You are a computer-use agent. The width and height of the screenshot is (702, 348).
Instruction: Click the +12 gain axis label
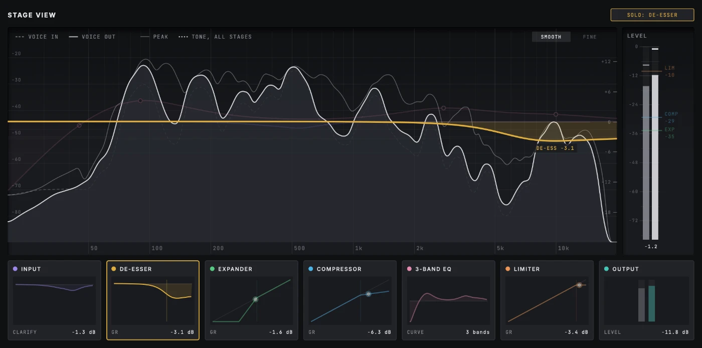click(606, 61)
